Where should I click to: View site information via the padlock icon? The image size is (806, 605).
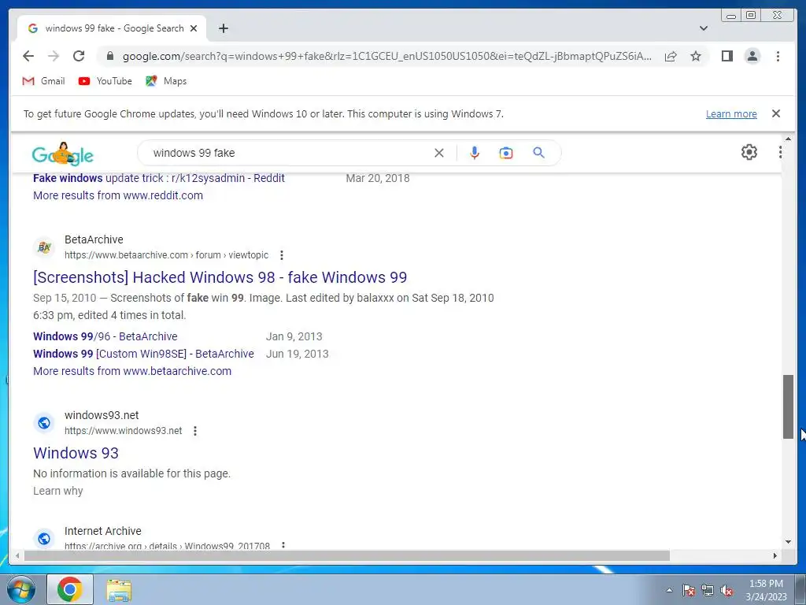click(x=110, y=56)
